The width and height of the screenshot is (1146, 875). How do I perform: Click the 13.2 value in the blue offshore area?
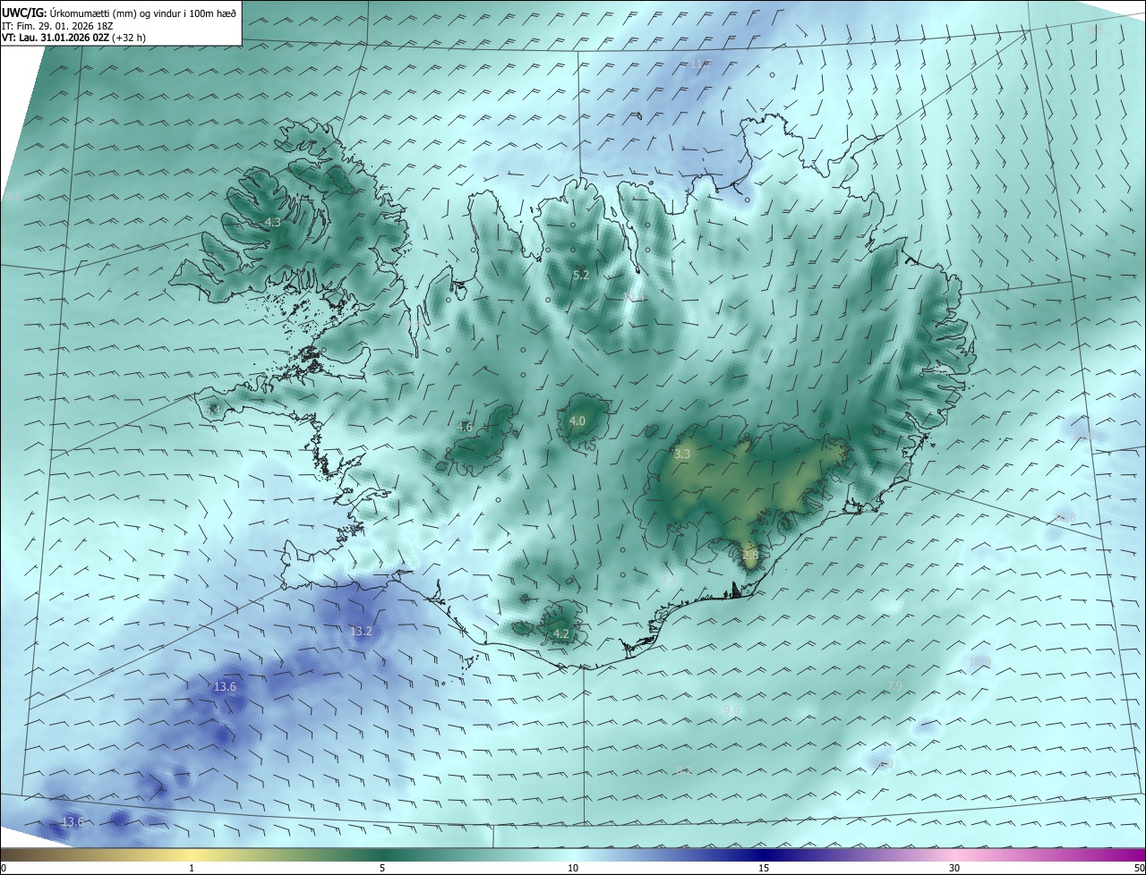click(361, 631)
